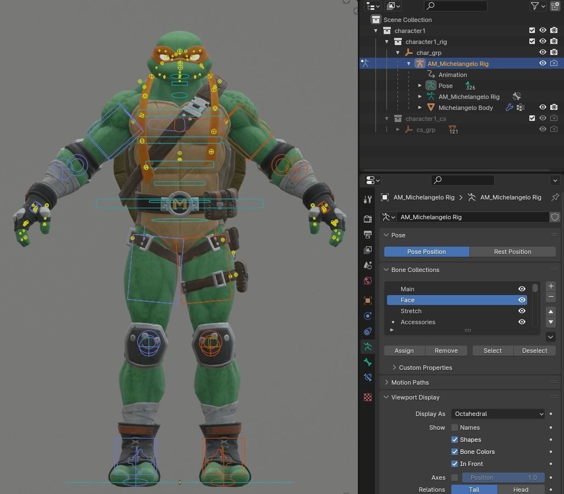
Task: Open the Armature Data properties tab
Action: point(368,347)
